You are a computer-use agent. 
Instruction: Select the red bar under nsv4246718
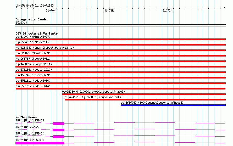[x=145, y=100]
